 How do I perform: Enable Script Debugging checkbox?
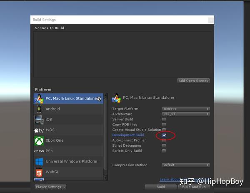pyautogui.click(x=164, y=145)
